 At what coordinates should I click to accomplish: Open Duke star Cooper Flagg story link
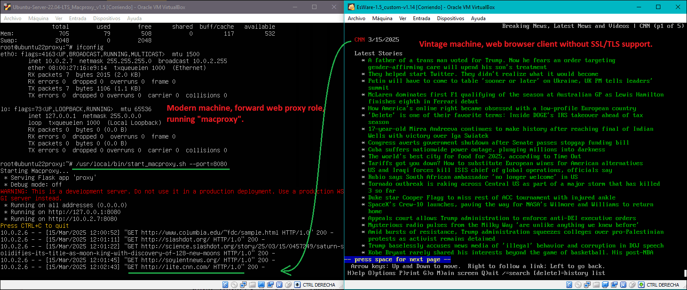[492, 197]
